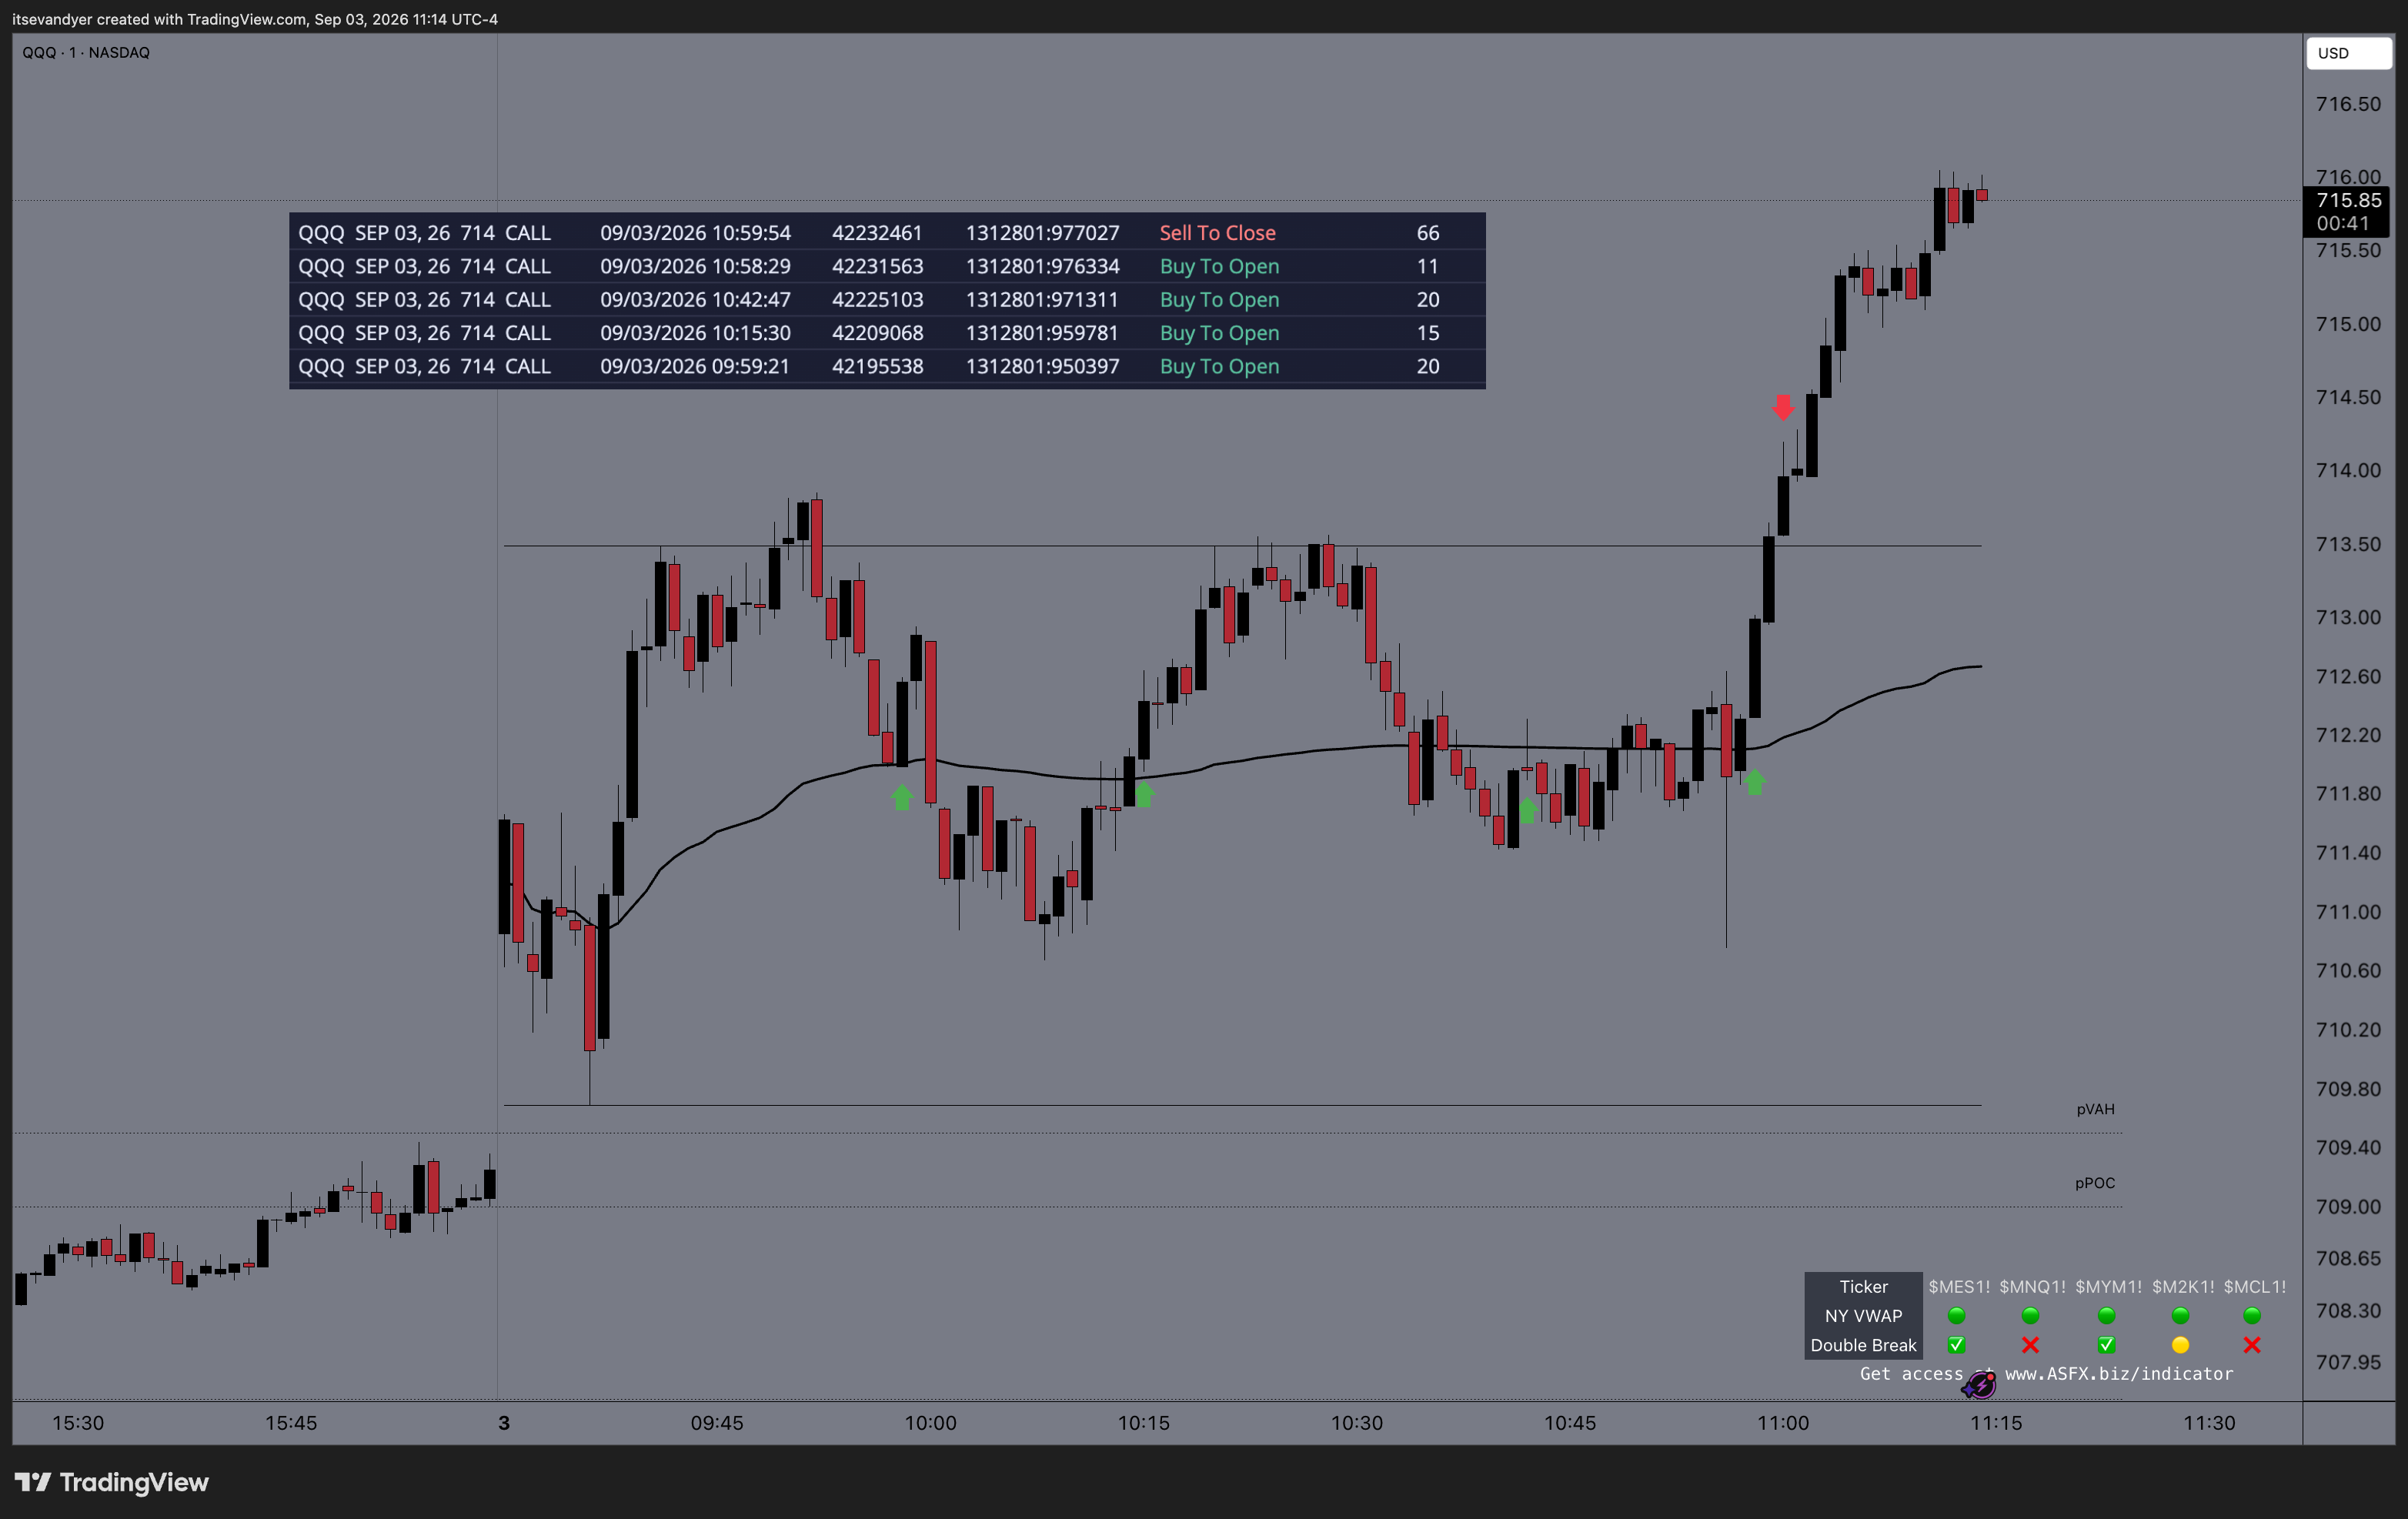Select the 10:42:47 Buy To Open row
The image size is (2408, 1519).
pos(887,299)
